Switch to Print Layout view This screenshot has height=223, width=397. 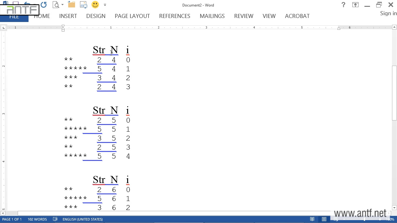coord(324,219)
